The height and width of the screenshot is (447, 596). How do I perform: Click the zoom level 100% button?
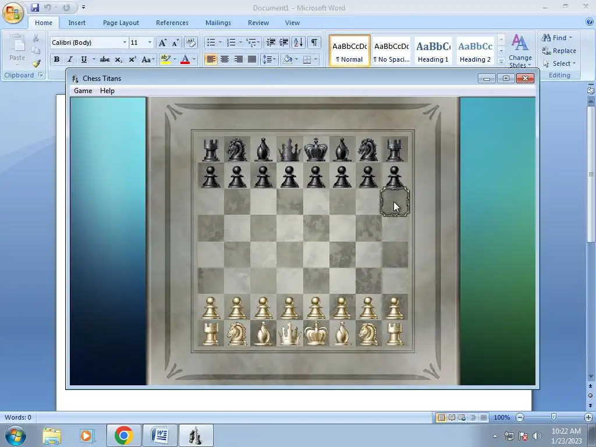point(502,417)
